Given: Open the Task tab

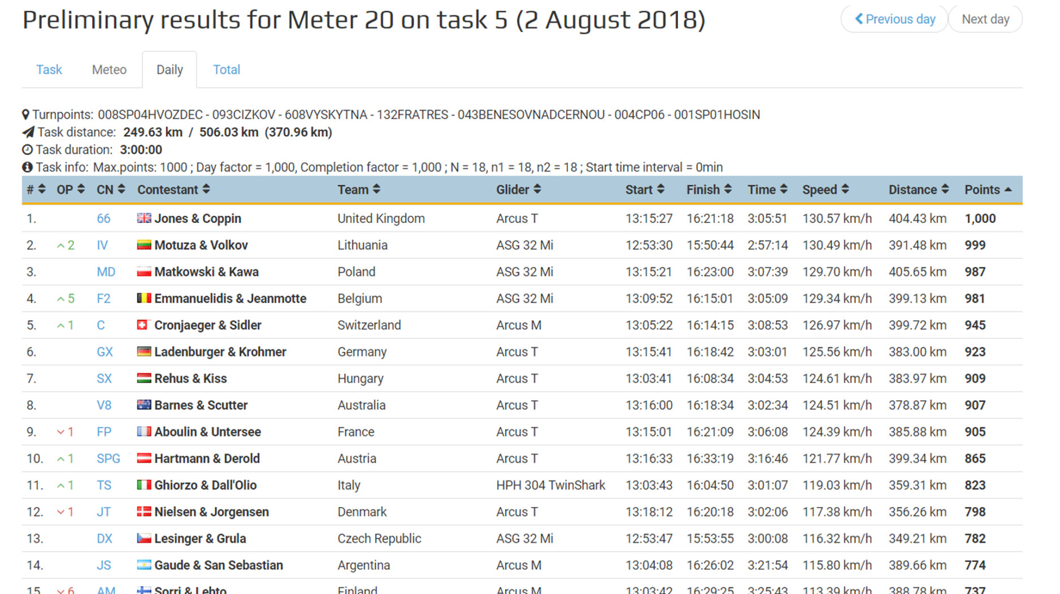Looking at the screenshot, I should [x=49, y=69].
